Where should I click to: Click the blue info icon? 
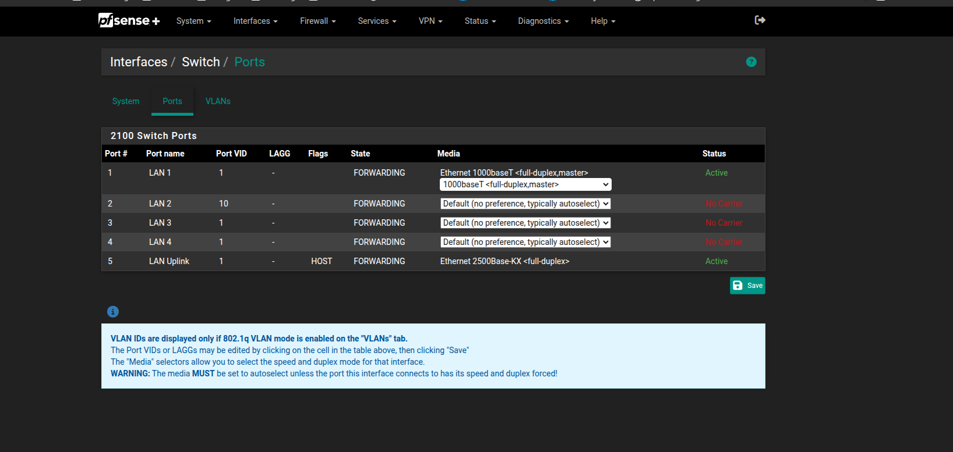pyautogui.click(x=113, y=312)
